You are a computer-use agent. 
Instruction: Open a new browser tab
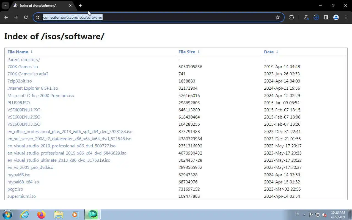point(80,5)
